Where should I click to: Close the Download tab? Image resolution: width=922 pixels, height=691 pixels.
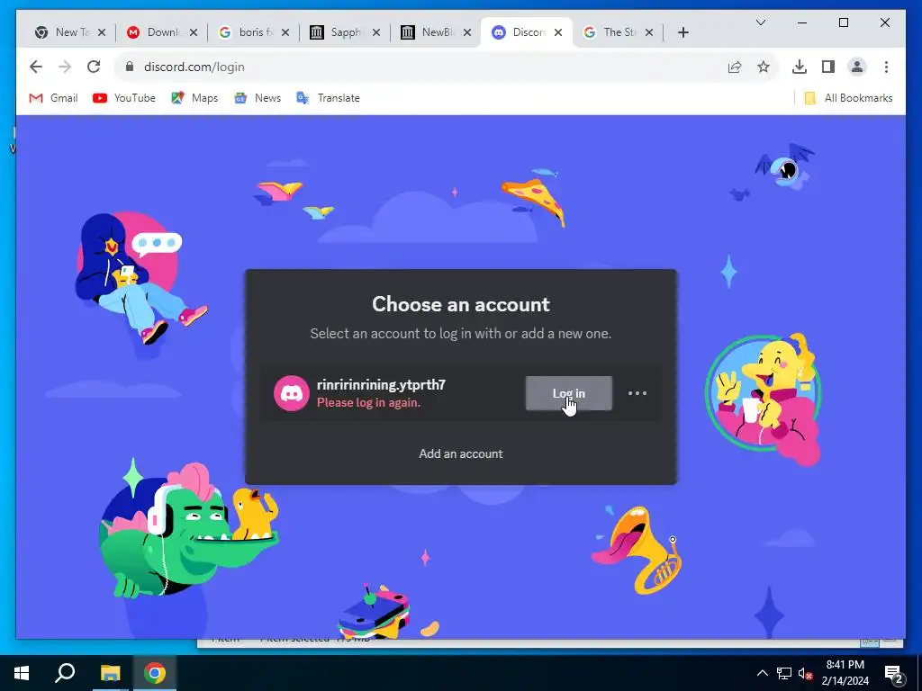click(x=194, y=32)
